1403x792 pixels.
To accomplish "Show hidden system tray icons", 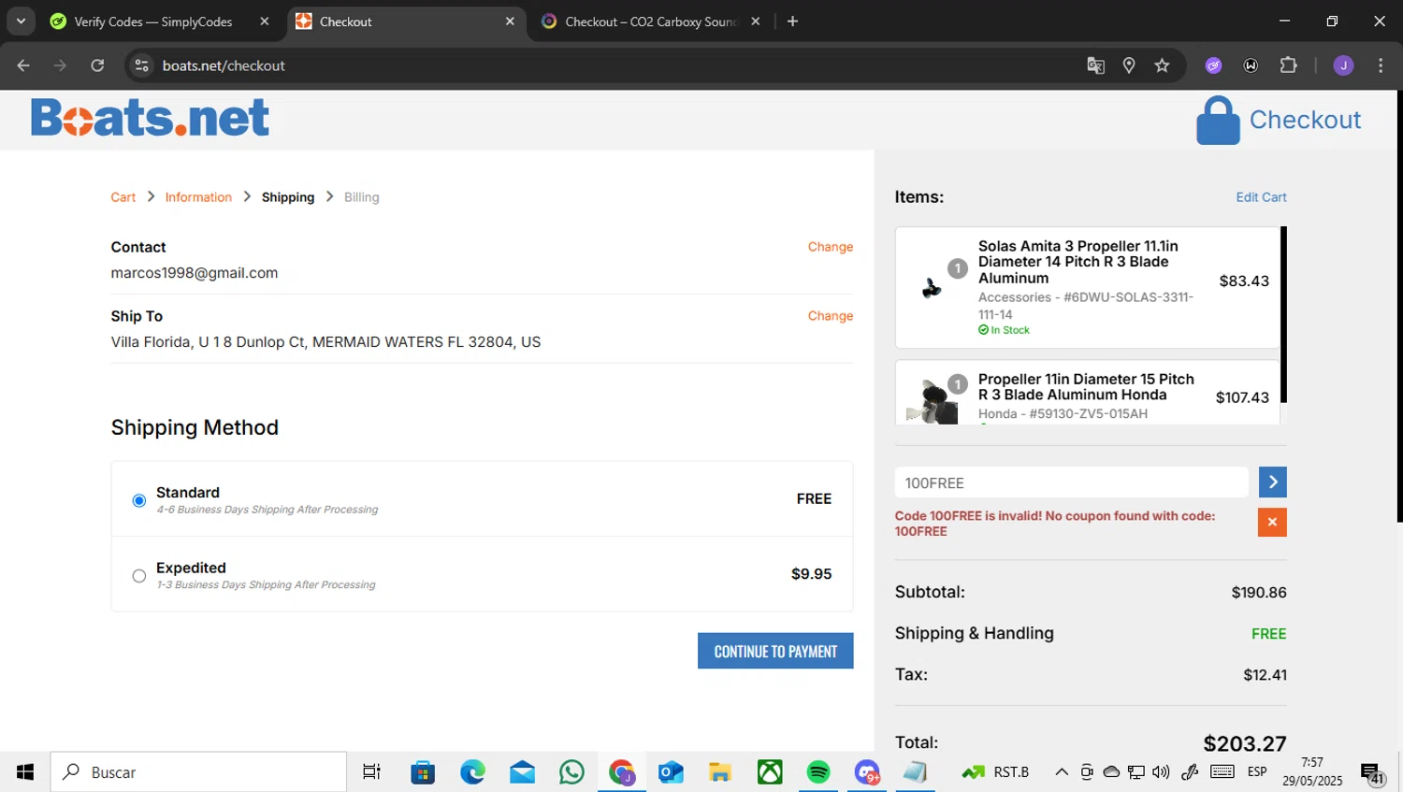I will click(1062, 772).
